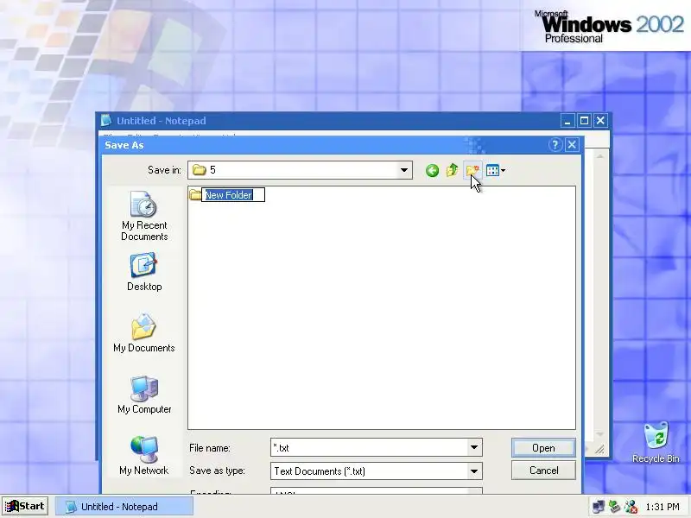Go to My Computer in places bar
The image size is (691, 518).
[x=144, y=395]
